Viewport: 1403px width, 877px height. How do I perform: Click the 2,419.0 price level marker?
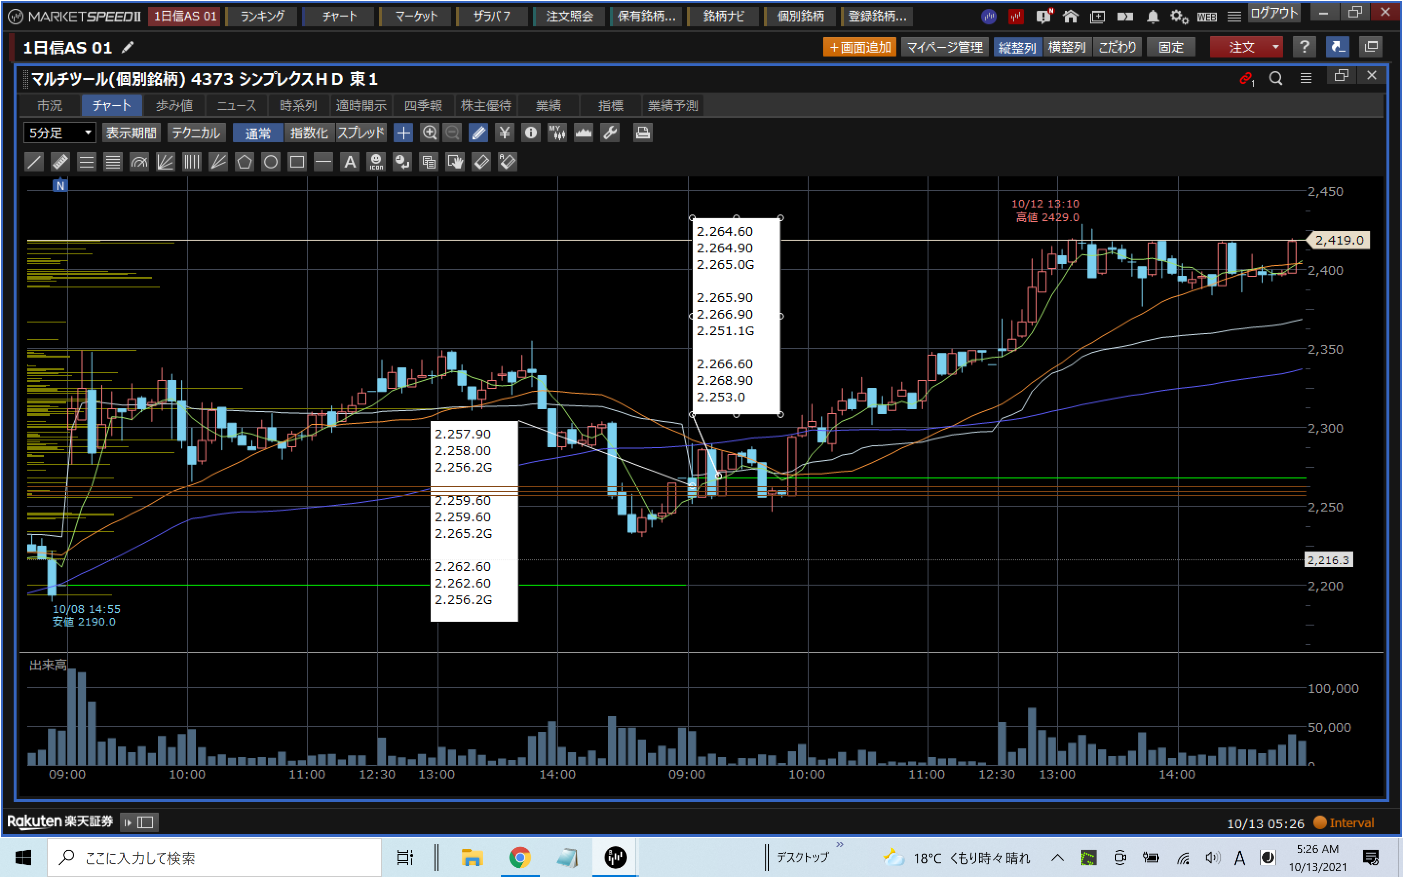tap(1339, 240)
